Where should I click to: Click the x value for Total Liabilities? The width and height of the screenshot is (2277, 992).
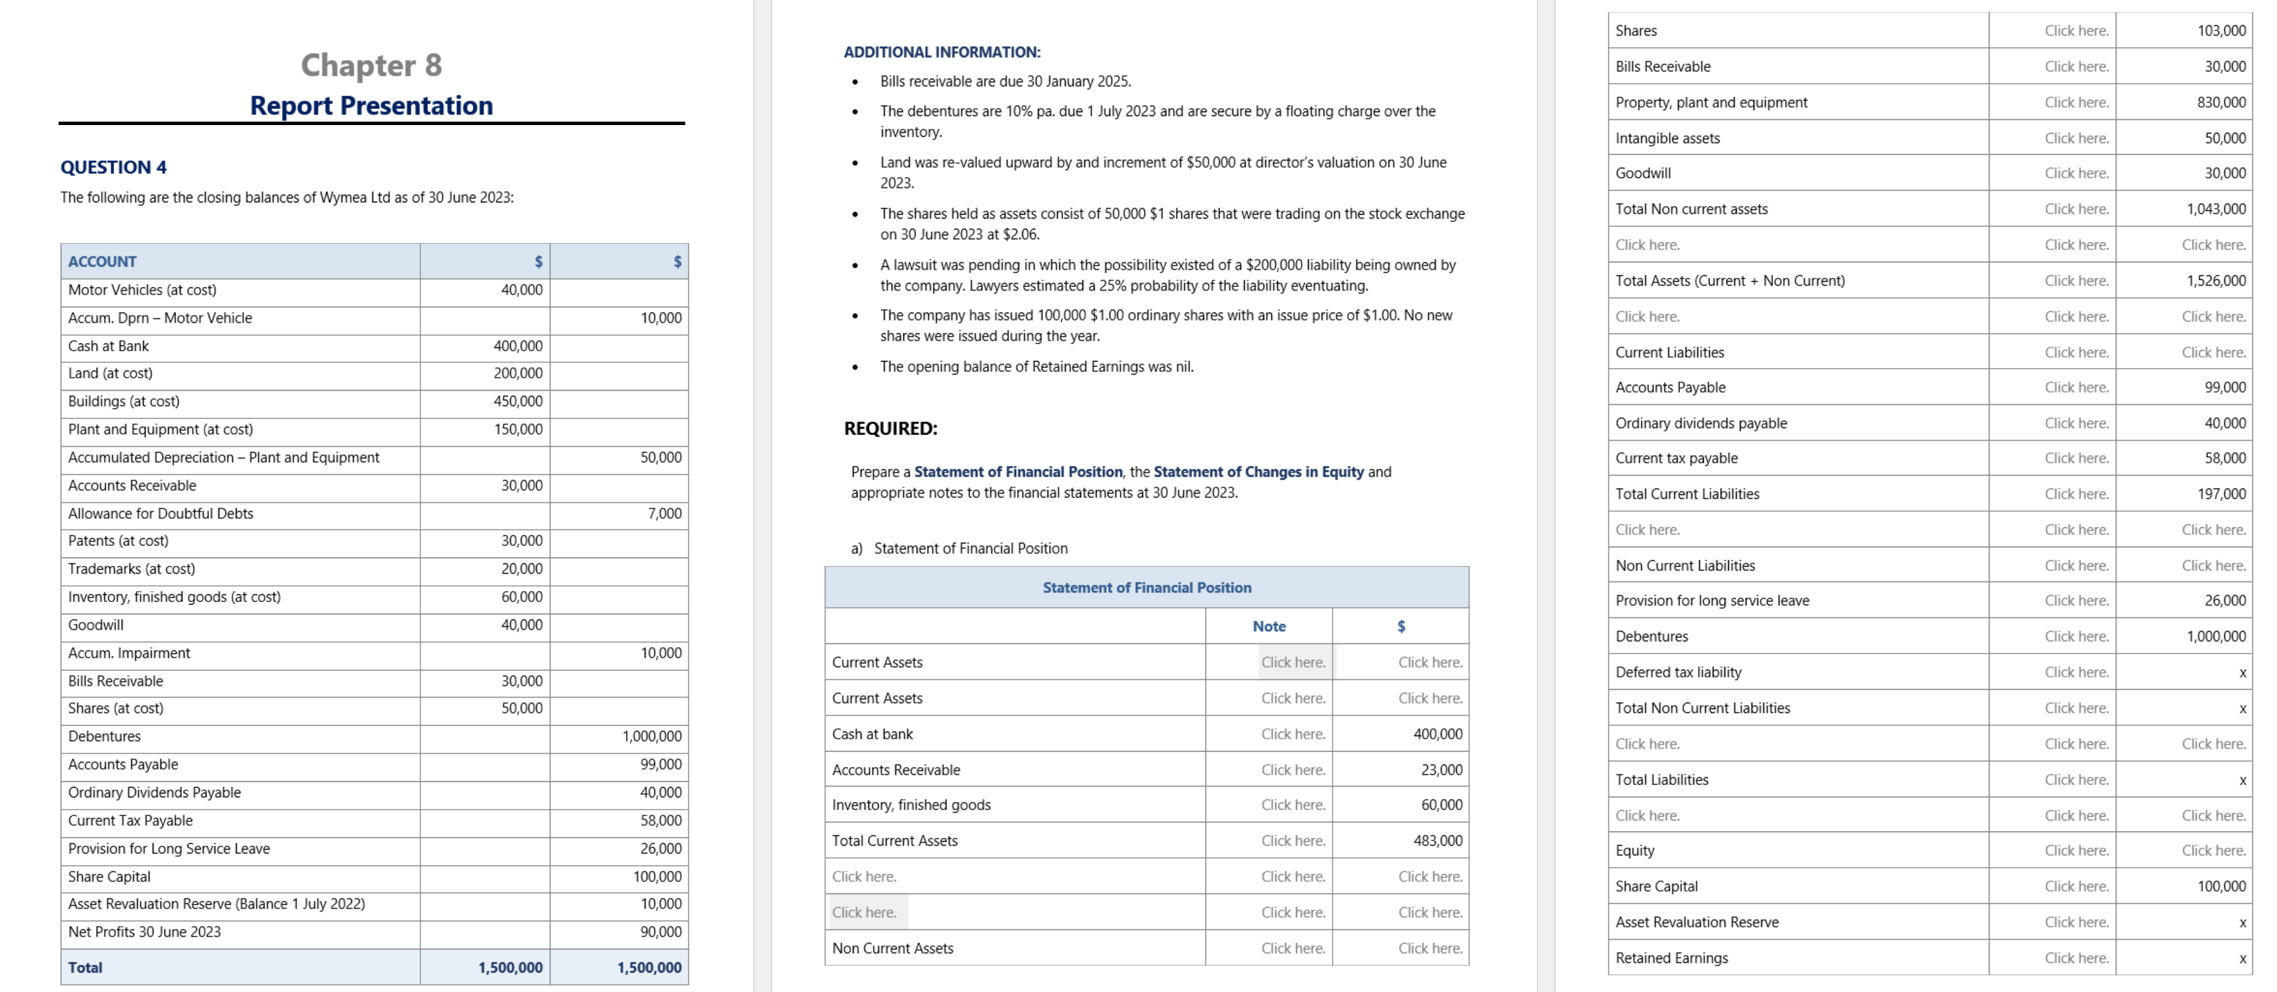[x=2242, y=780]
